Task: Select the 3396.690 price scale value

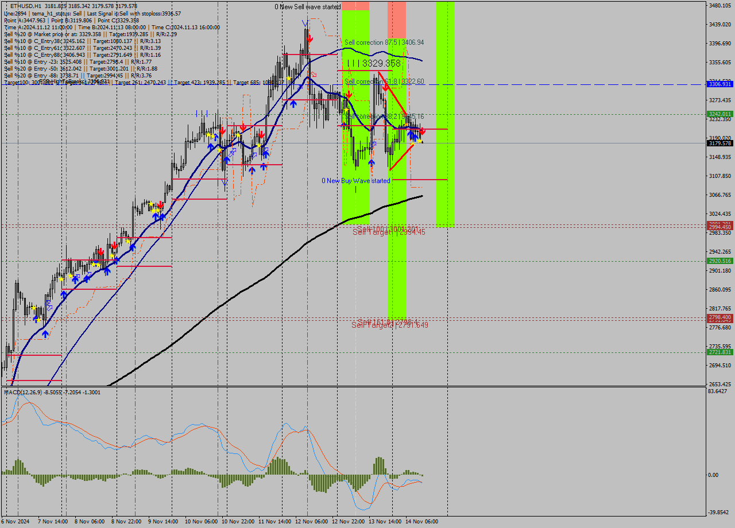Action: click(x=720, y=44)
